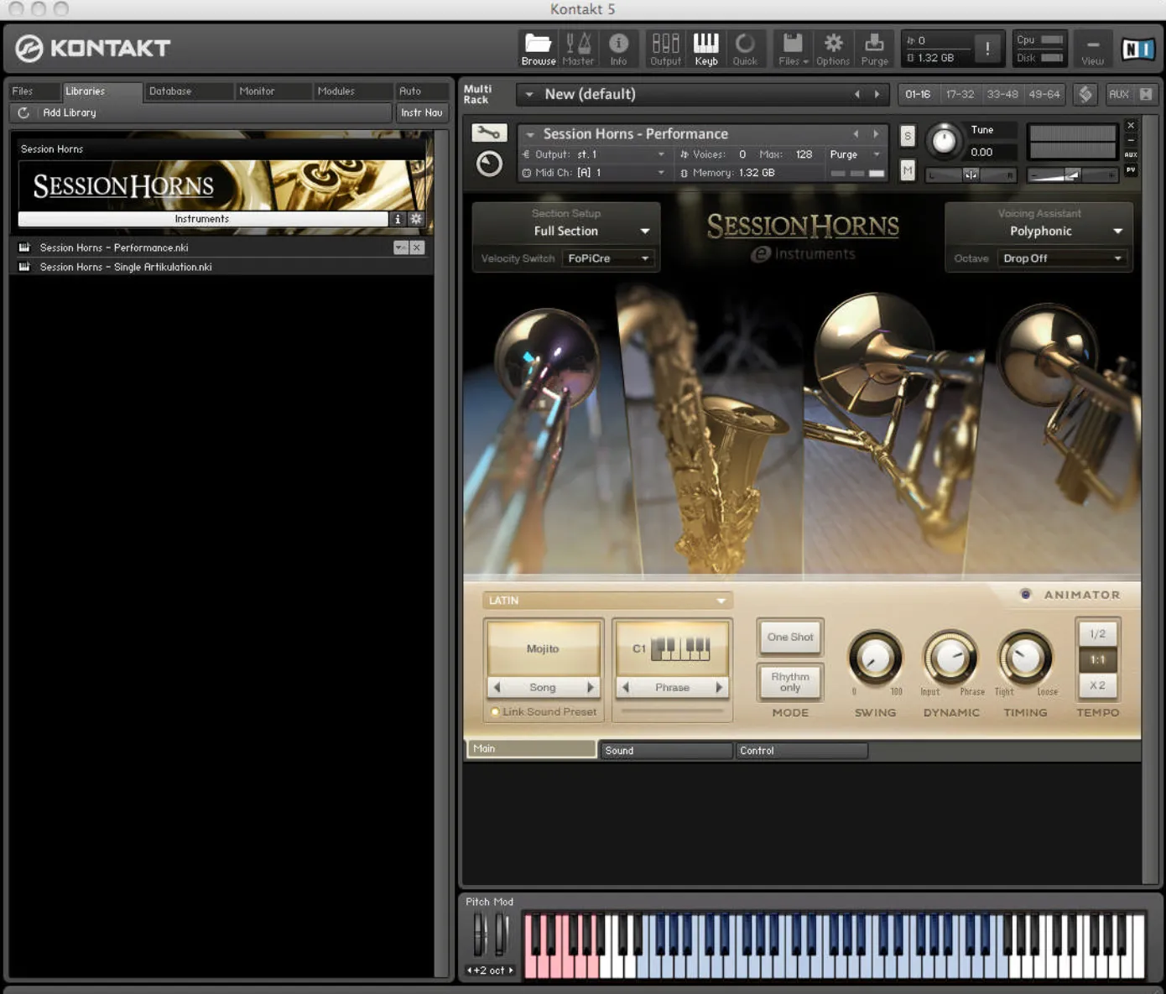Click the Tune knob
The height and width of the screenshot is (994, 1166).
(944, 141)
